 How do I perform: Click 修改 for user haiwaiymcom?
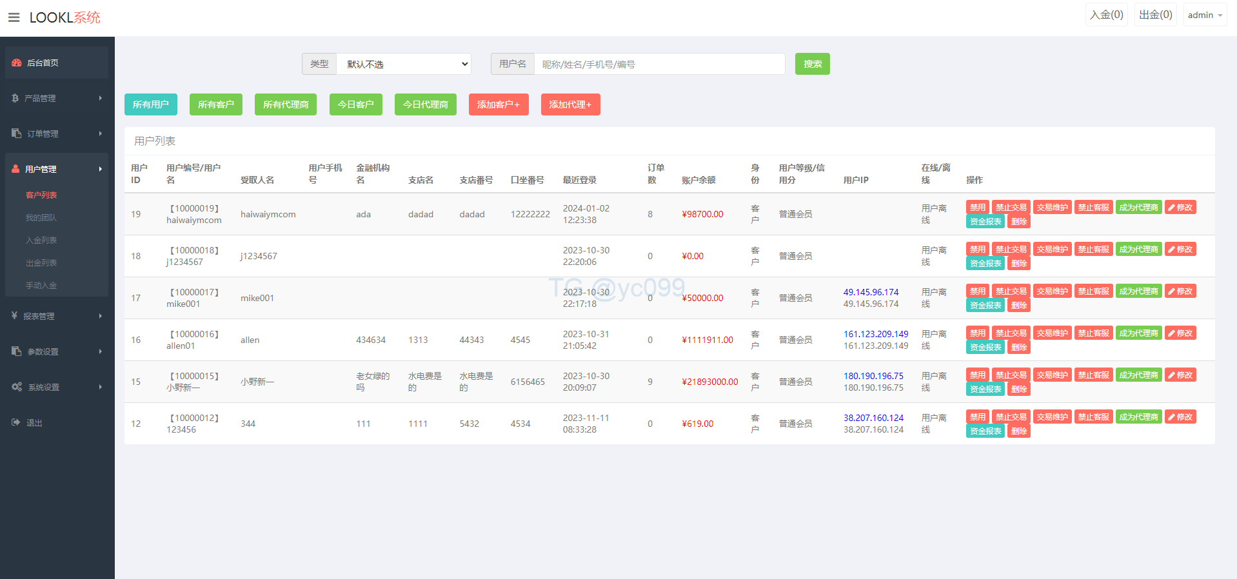[1180, 207]
